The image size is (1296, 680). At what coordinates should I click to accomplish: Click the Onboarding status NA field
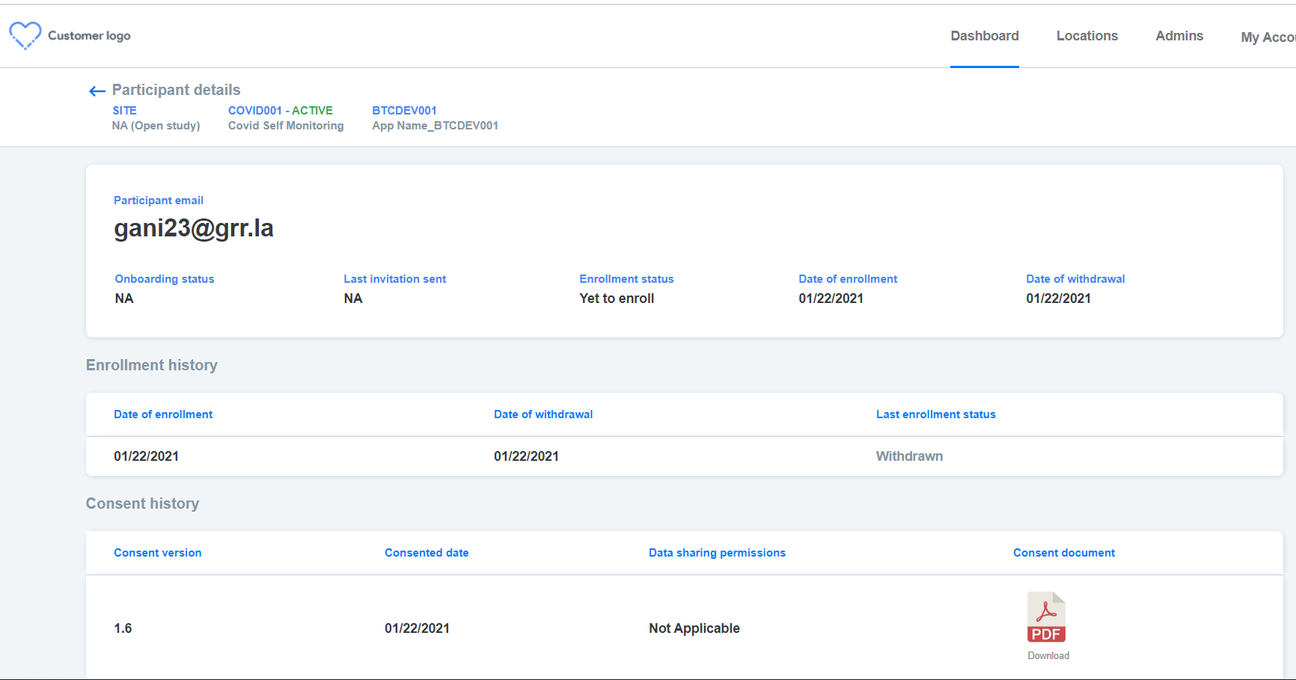tap(124, 298)
